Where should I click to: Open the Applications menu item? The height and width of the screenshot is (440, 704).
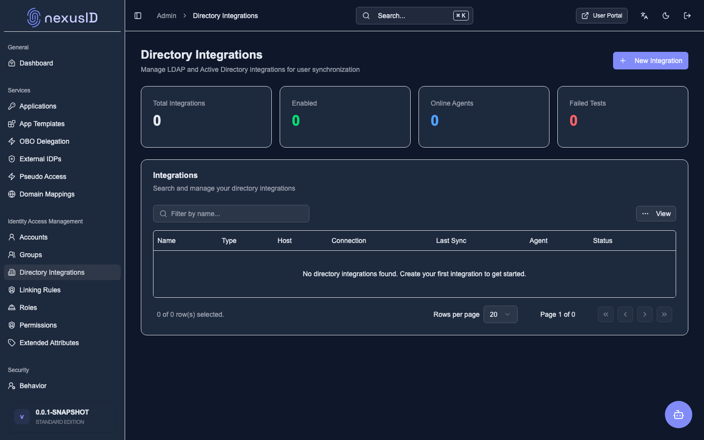(62, 106)
